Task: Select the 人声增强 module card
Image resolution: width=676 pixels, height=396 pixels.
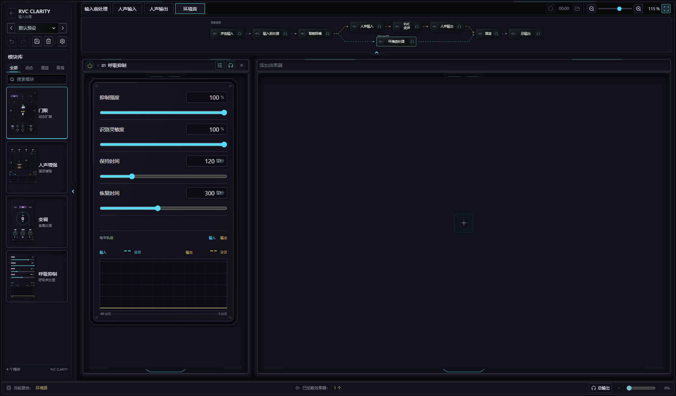Action: pos(37,167)
